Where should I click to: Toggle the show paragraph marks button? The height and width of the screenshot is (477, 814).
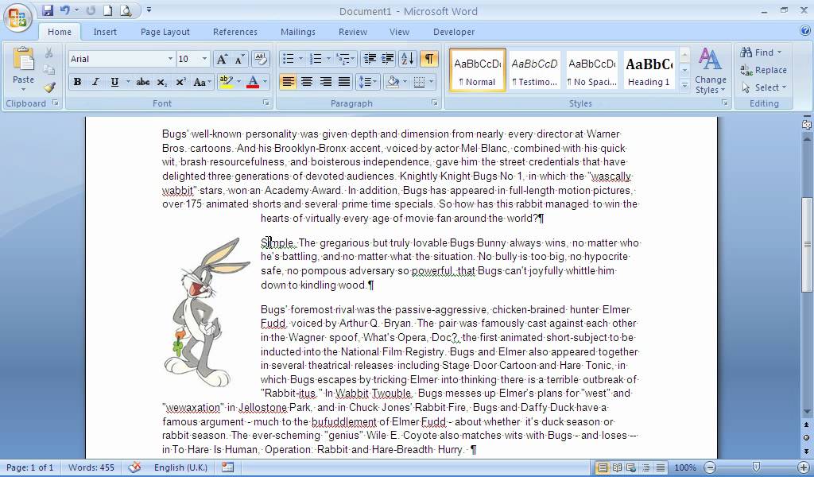point(429,59)
